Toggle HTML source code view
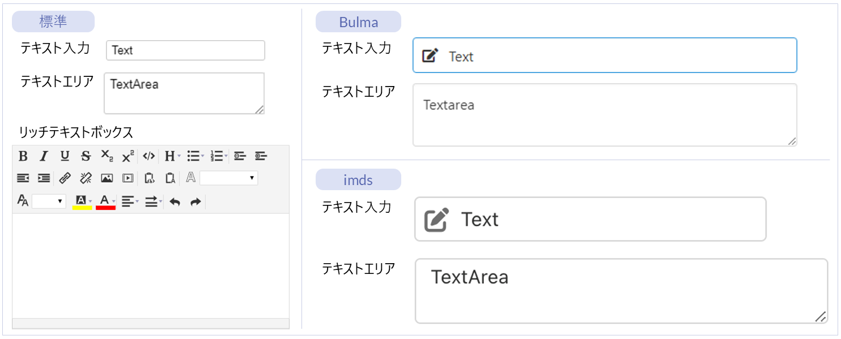The height and width of the screenshot is (339, 841). point(148,156)
